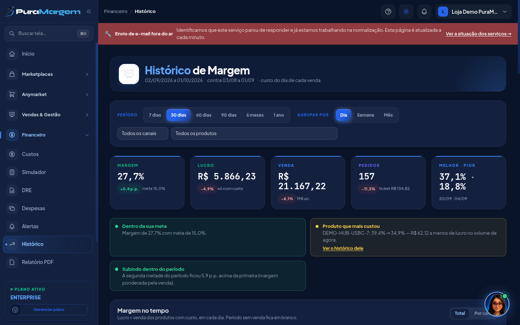Focus the Buscar tela search field
The image size is (520, 325).
(49, 34)
